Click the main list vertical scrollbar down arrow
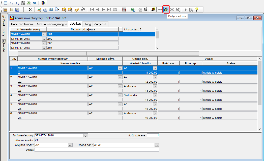Viewport: 264px width, 161px height. [x=259, y=129]
